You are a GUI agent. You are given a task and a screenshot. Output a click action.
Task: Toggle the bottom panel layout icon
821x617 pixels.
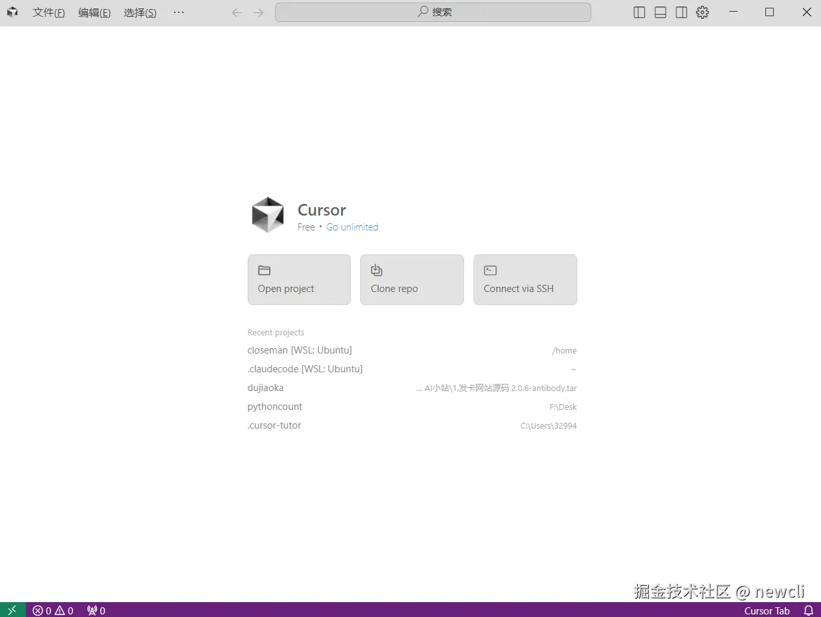point(661,12)
